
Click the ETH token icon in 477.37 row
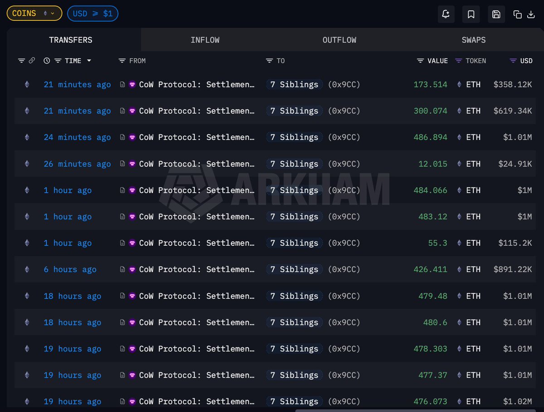coord(459,375)
